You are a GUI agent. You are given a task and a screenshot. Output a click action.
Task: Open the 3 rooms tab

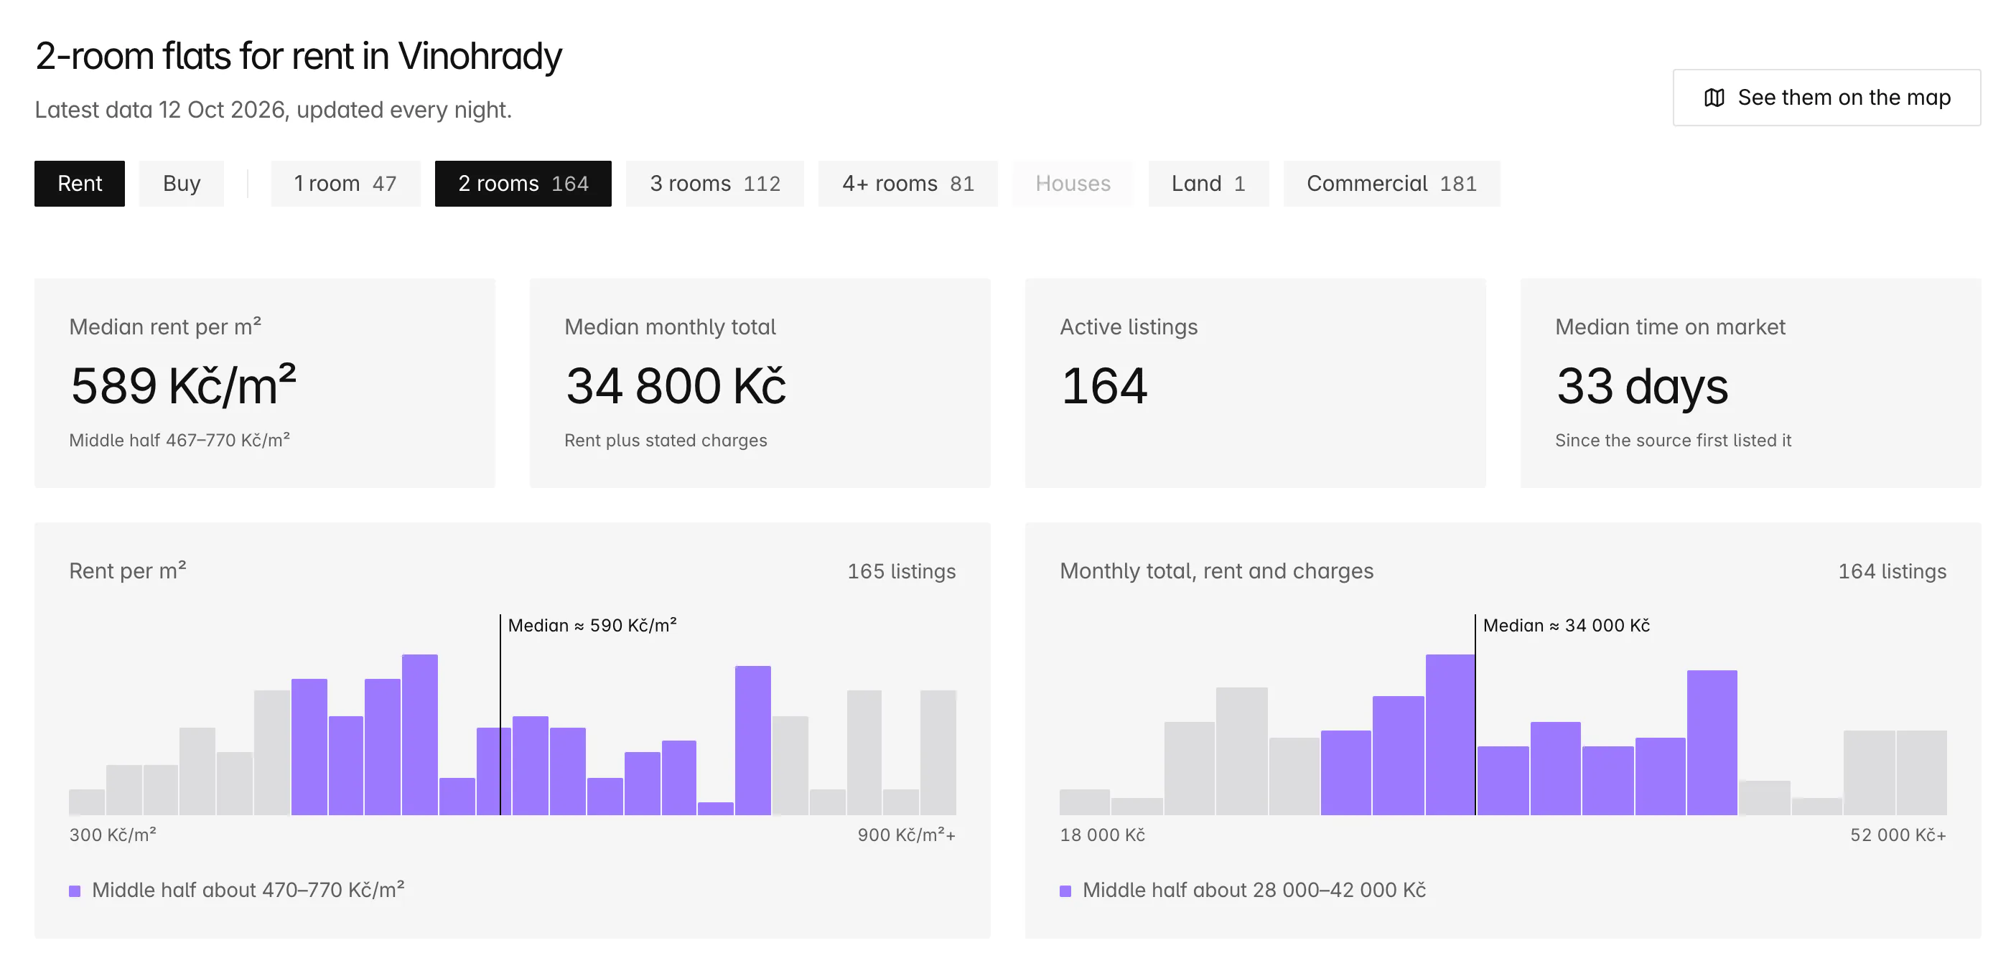(714, 183)
